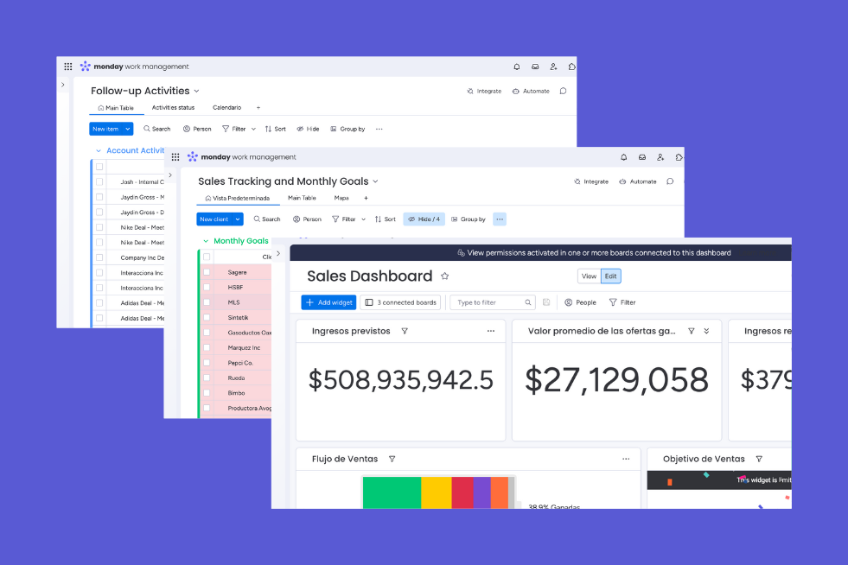Favorite the Sales Dashboard with star
The width and height of the screenshot is (848, 565).
[x=444, y=276]
